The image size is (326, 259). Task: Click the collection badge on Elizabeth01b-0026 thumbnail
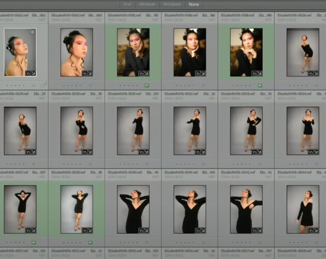tap(311, 74)
